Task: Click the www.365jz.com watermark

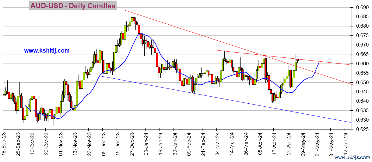Action: (352, 157)
